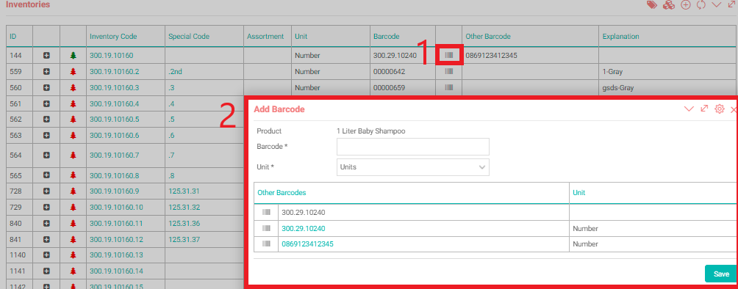Sort by Inventory Code column header

point(113,36)
